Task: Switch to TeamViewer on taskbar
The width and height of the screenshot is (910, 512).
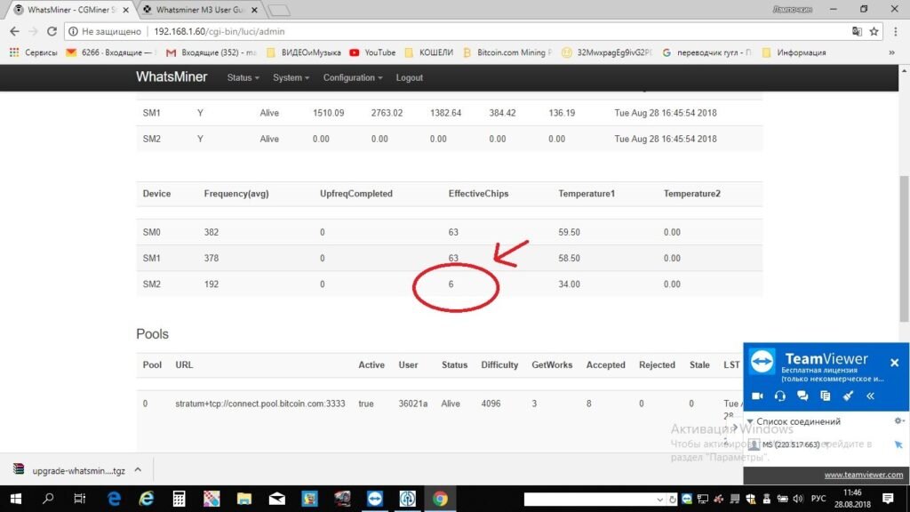Action: 375,499
